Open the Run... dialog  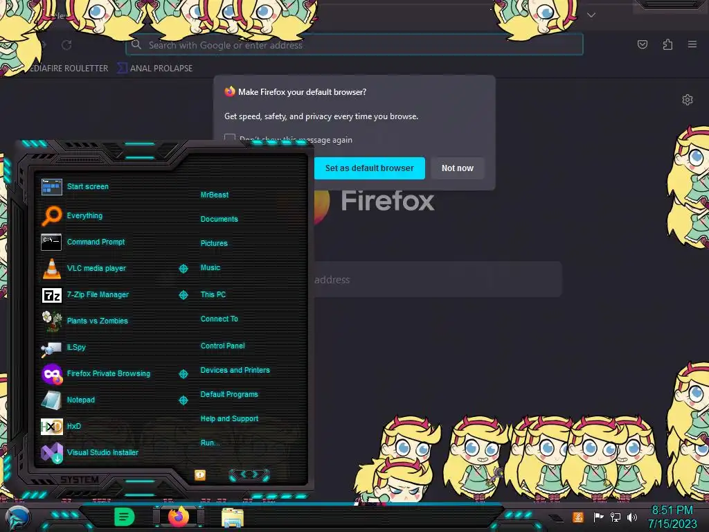pos(210,443)
